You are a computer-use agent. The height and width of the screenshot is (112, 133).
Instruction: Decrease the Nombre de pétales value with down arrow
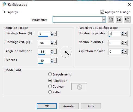click(x=122, y=35)
